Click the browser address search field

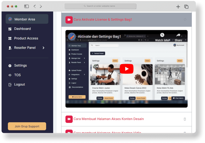pos(100,6)
